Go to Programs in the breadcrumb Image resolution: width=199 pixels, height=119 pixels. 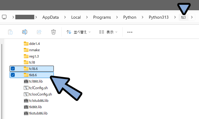point(102,17)
